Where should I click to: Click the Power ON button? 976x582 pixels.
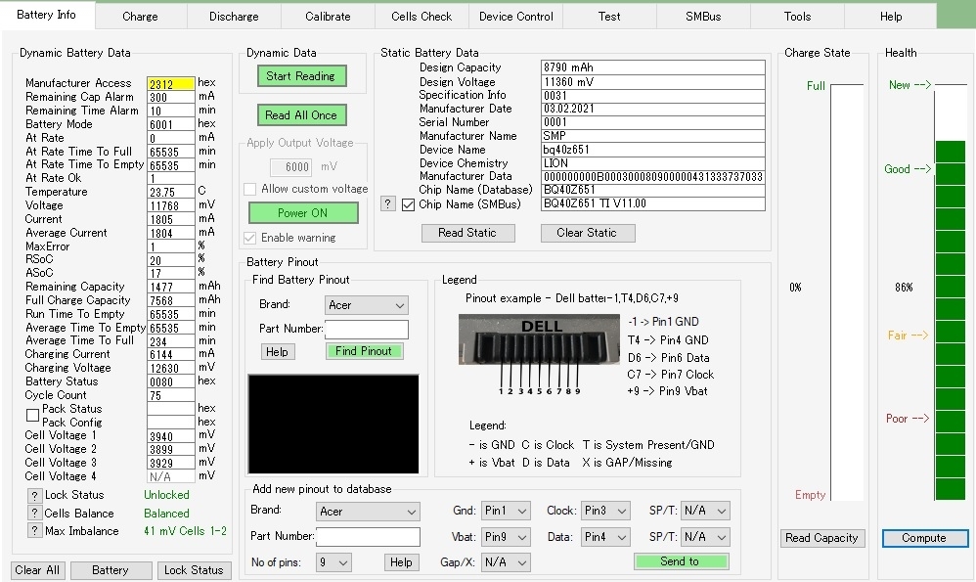pyautogui.click(x=302, y=213)
